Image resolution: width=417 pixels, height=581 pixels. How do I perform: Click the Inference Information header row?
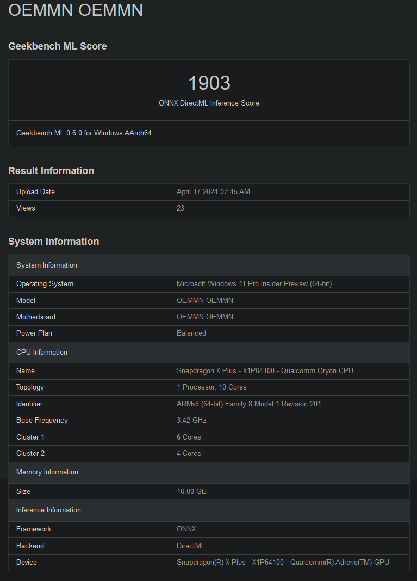(x=209, y=510)
